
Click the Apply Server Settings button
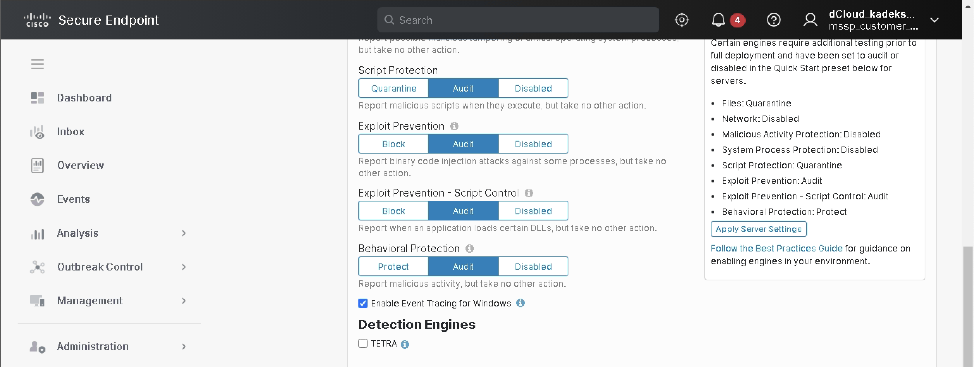[758, 229]
